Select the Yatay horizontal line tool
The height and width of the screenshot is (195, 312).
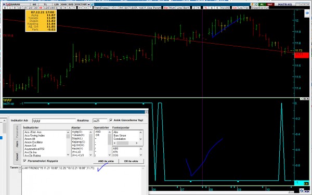tap(105, 8)
